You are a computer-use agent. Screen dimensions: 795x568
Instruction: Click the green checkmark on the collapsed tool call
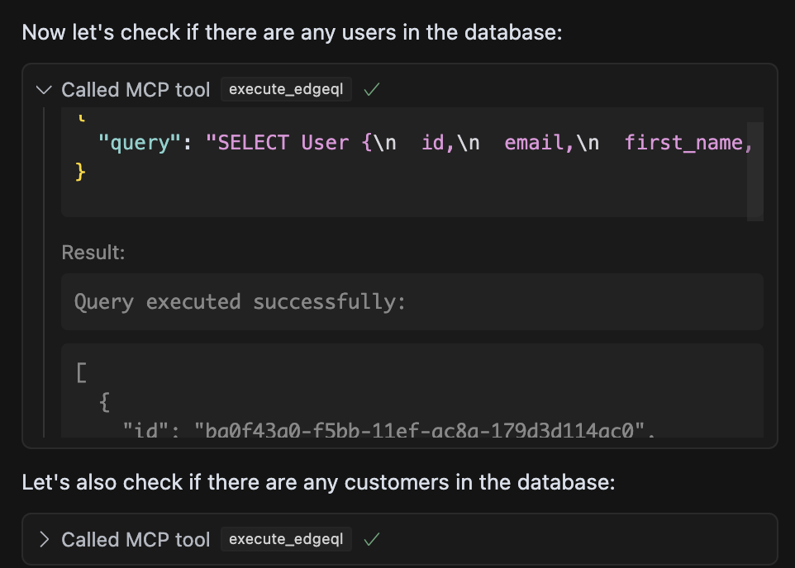pos(372,539)
